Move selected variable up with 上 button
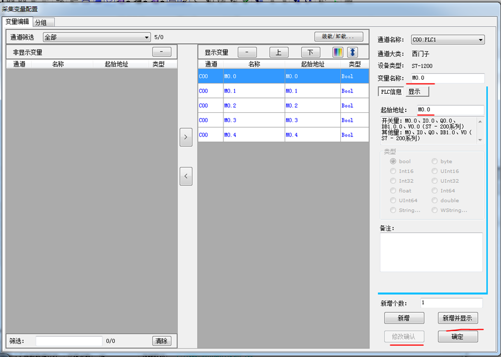This screenshot has height=357, width=501. 279,52
